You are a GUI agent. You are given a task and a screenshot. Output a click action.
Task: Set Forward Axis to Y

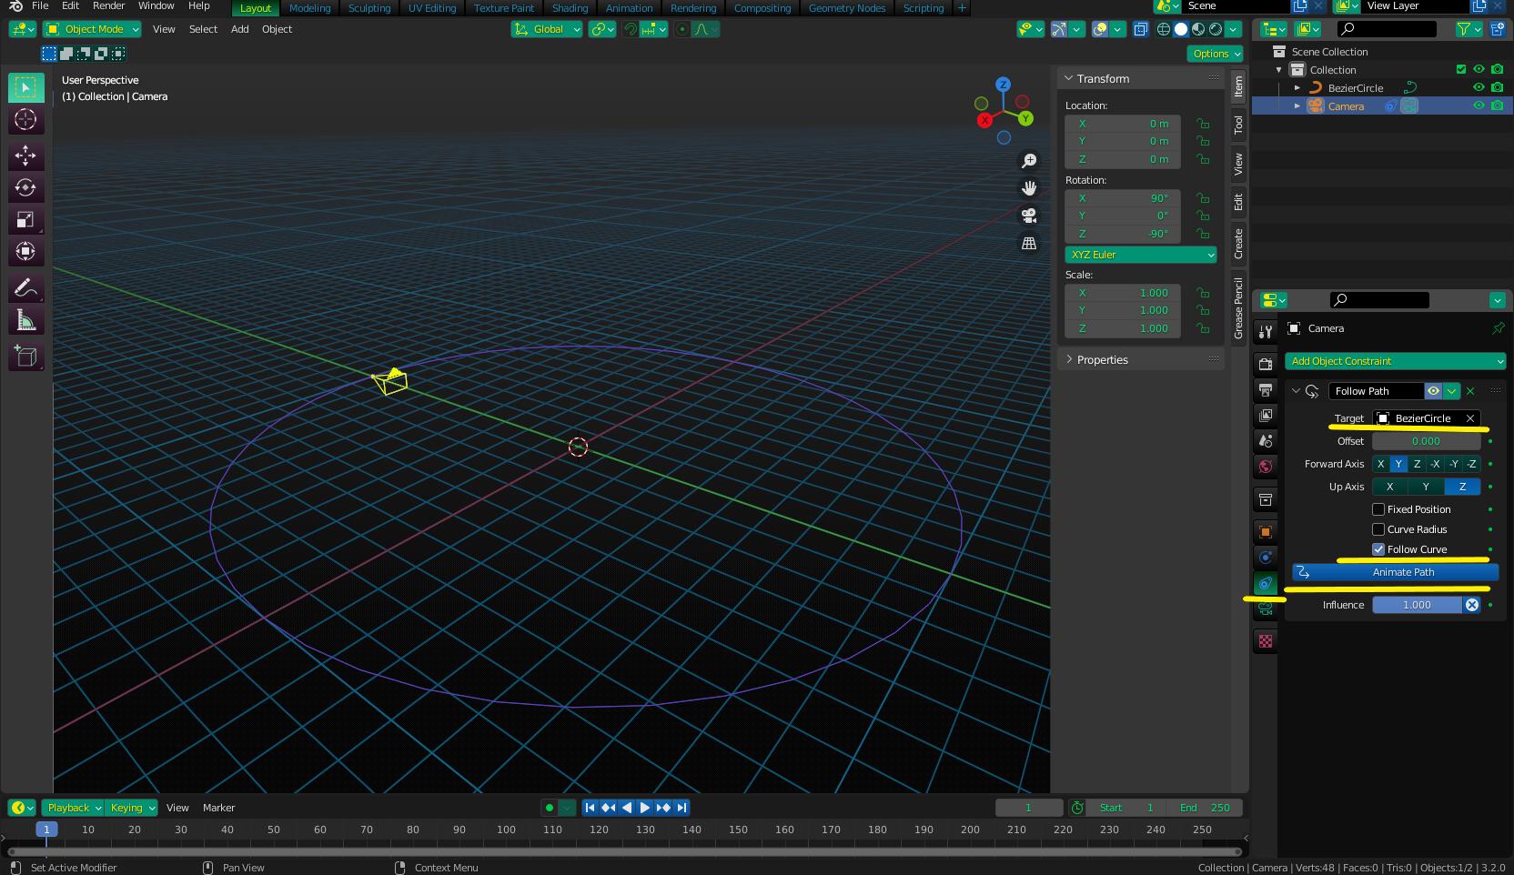pos(1398,464)
